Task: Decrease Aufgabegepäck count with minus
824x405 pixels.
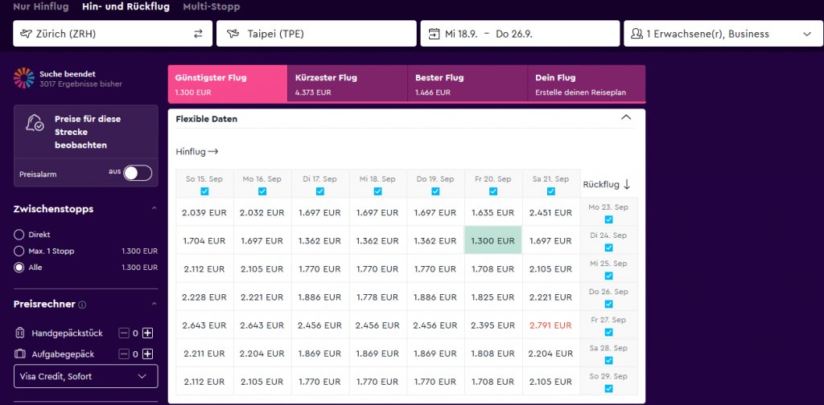Action: tap(124, 354)
